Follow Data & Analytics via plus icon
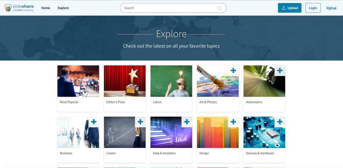This screenshot has height=168, width=343. tap(187, 122)
